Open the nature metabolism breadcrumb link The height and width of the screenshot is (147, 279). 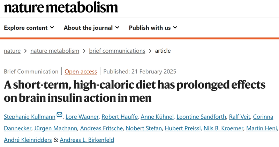55,51
